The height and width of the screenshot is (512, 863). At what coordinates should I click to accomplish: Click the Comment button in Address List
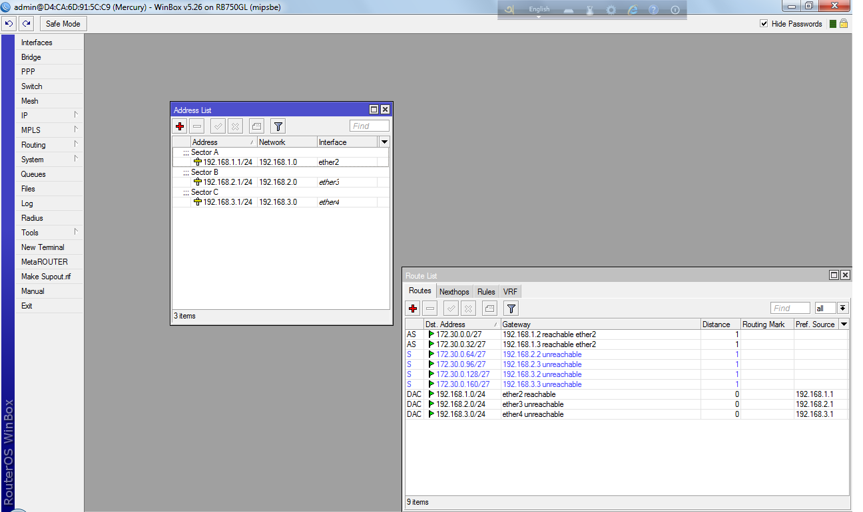(x=256, y=126)
